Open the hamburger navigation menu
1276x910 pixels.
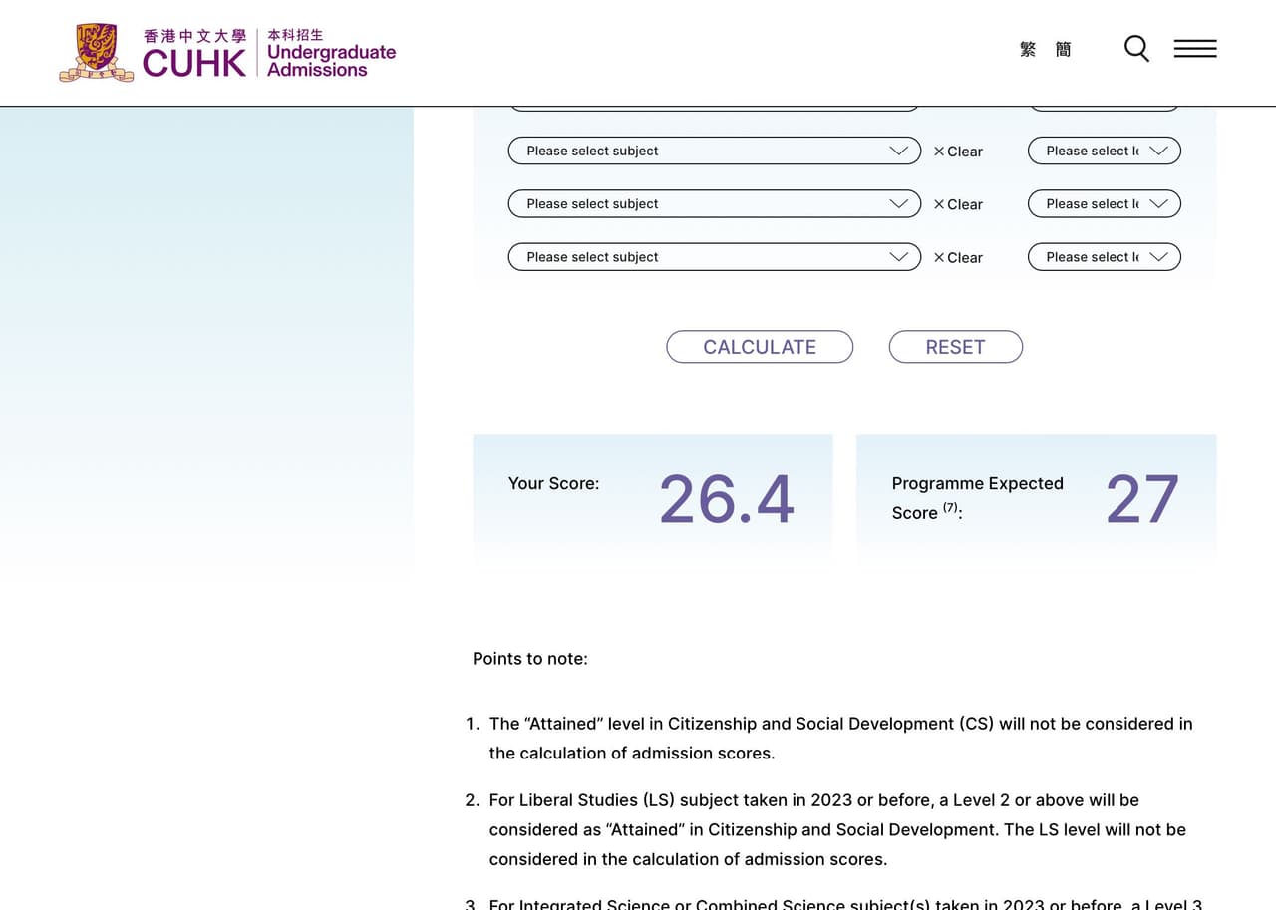[1194, 49]
